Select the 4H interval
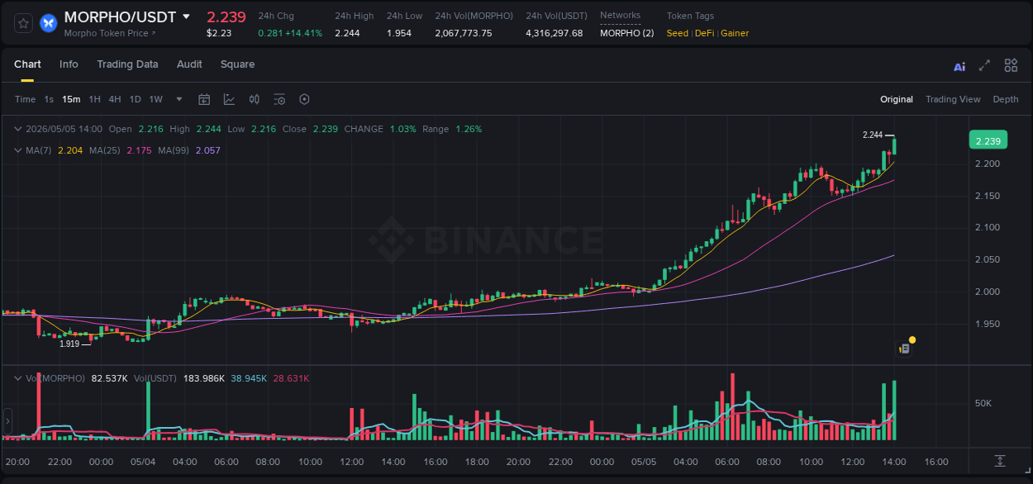 (x=115, y=99)
